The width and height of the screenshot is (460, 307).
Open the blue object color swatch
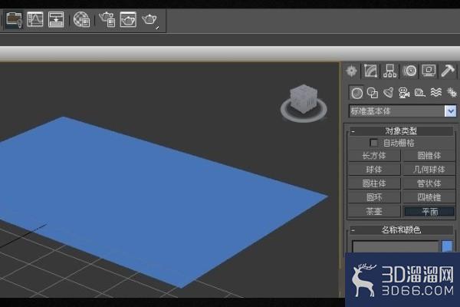447,246
